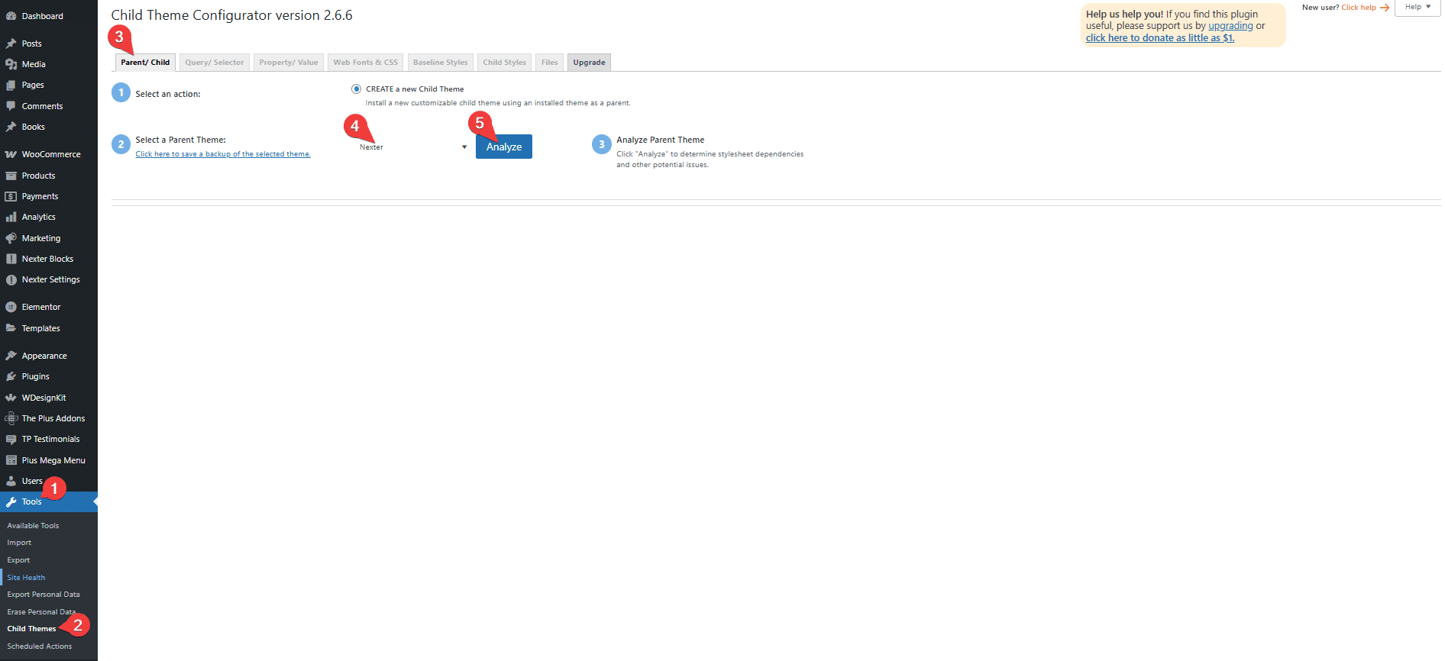Switch to the Parent/ Child tab

click(x=145, y=63)
